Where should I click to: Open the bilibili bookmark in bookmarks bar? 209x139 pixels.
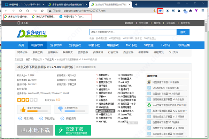click(x=71, y=17)
